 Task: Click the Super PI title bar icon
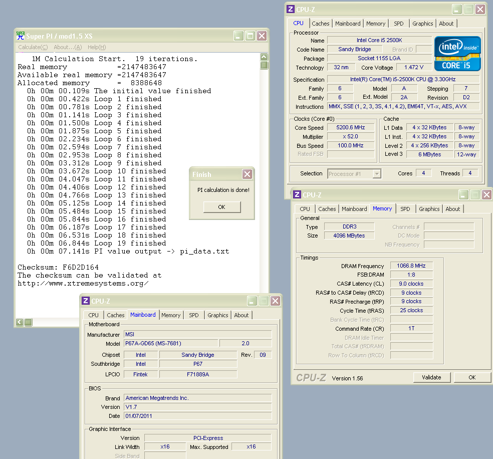pos(21,36)
